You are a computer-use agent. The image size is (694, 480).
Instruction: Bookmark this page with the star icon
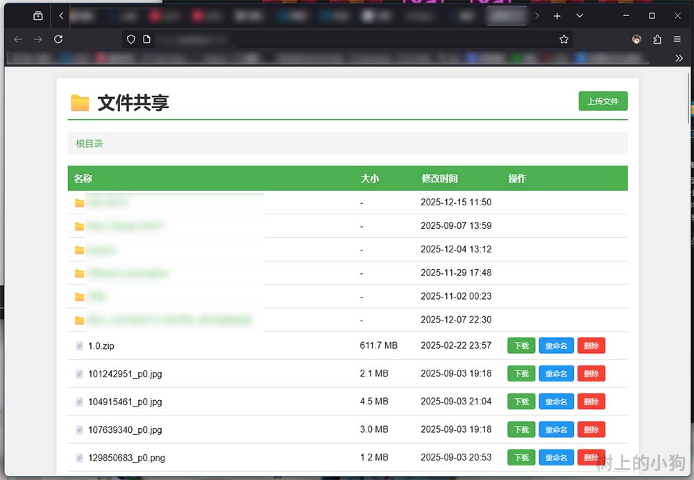564,40
